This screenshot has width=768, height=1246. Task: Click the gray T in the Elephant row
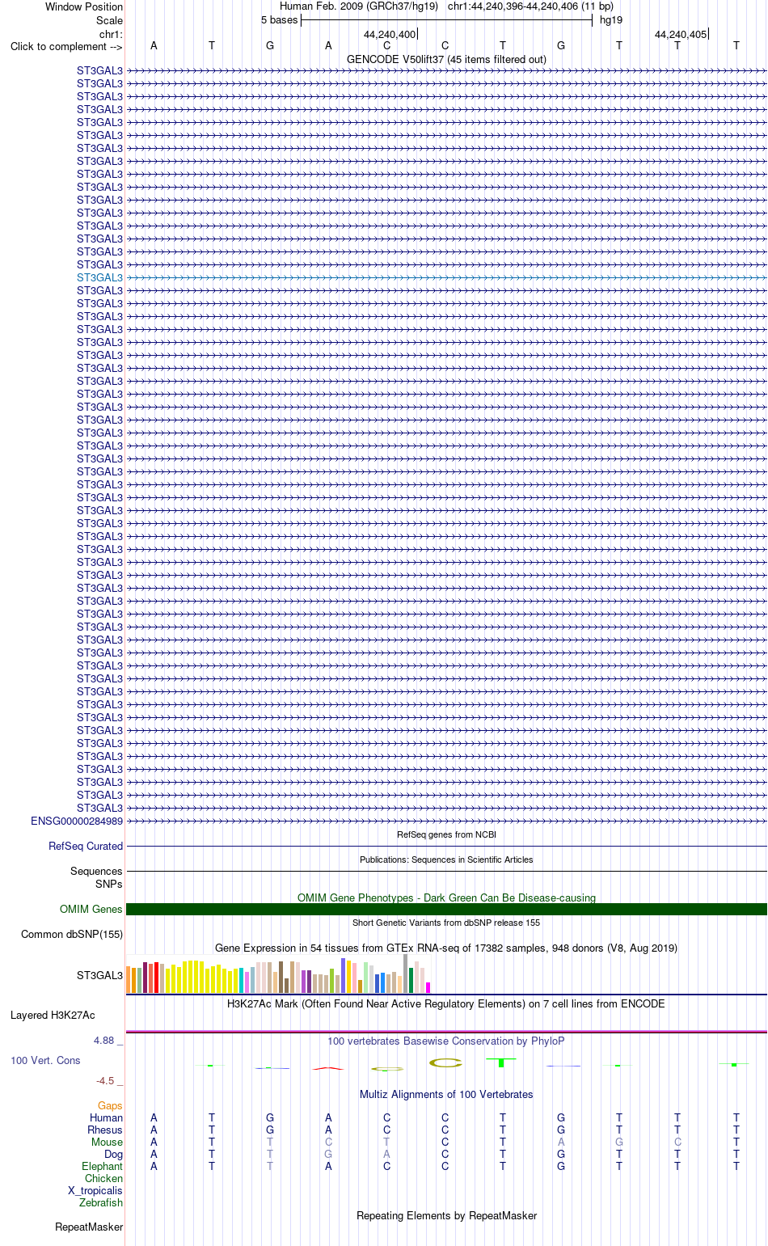click(270, 1166)
